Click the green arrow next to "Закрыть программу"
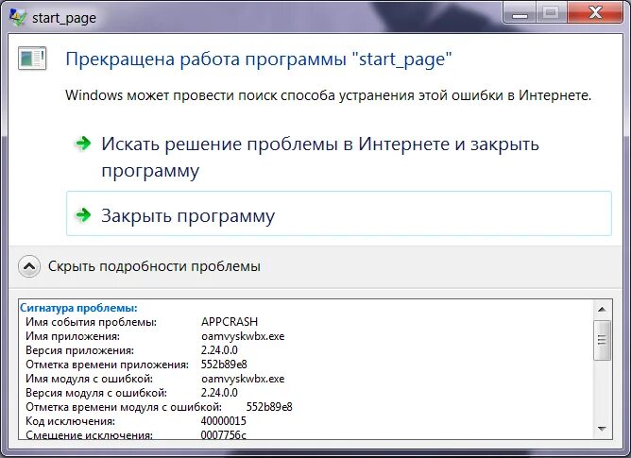The width and height of the screenshot is (631, 458). click(x=83, y=215)
